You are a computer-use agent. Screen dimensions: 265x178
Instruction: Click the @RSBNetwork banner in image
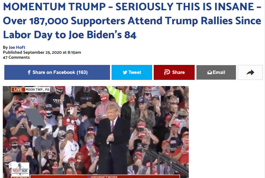pyautogui.click(x=105, y=177)
